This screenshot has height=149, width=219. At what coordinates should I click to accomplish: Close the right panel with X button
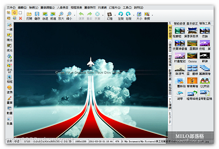tap(170, 23)
